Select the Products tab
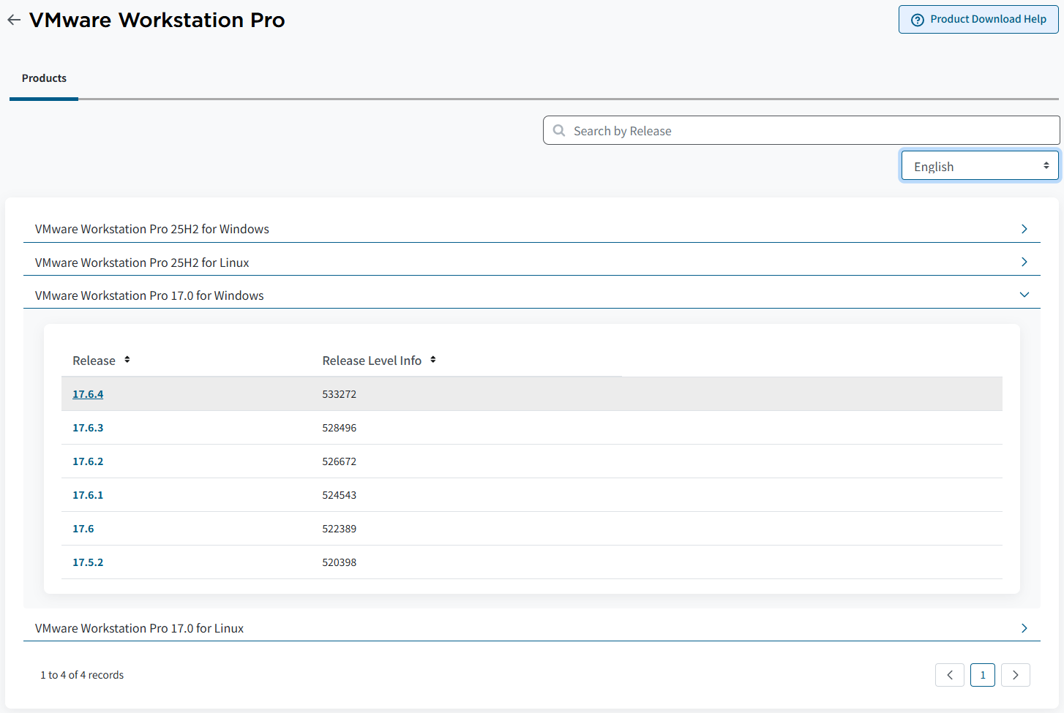The image size is (1064, 713). [44, 78]
